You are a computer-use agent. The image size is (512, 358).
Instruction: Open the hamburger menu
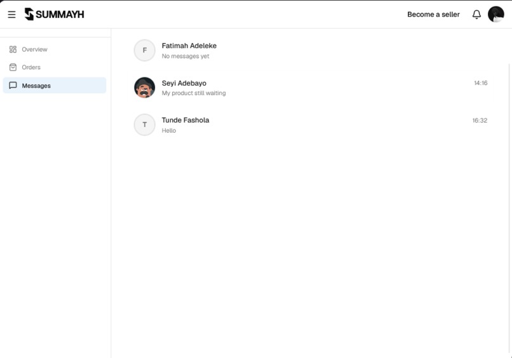click(12, 15)
